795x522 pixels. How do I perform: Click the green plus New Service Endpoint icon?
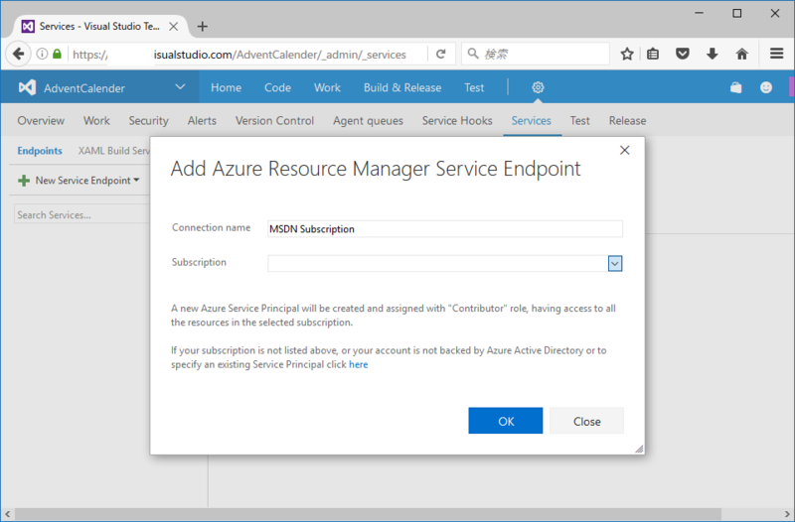(x=23, y=181)
